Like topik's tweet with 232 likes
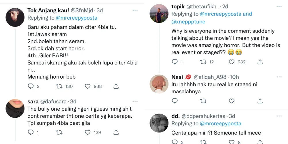288x144 pixels. [x=232, y=62]
